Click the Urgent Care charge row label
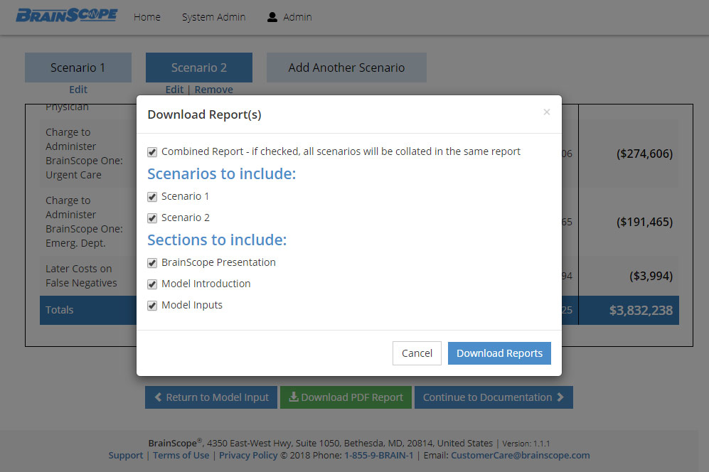 (x=84, y=154)
